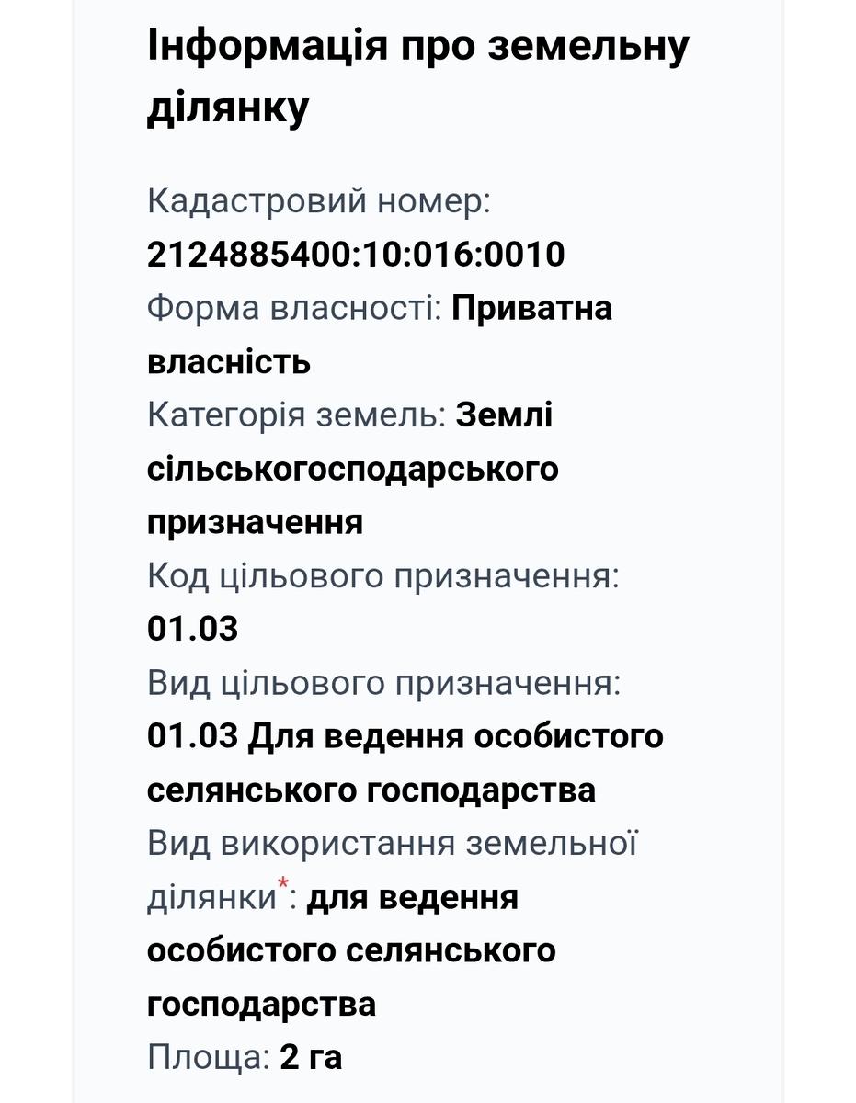The image size is (856, 1103).
Task: Click the '2 га' area value
Action: (311, 1057)
